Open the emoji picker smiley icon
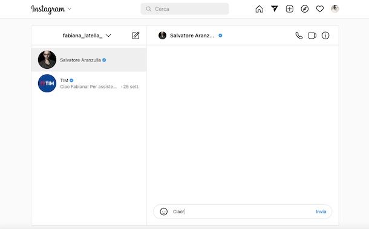Image resolution: width=369 pixels, height=229 pixels. point(163,212)
